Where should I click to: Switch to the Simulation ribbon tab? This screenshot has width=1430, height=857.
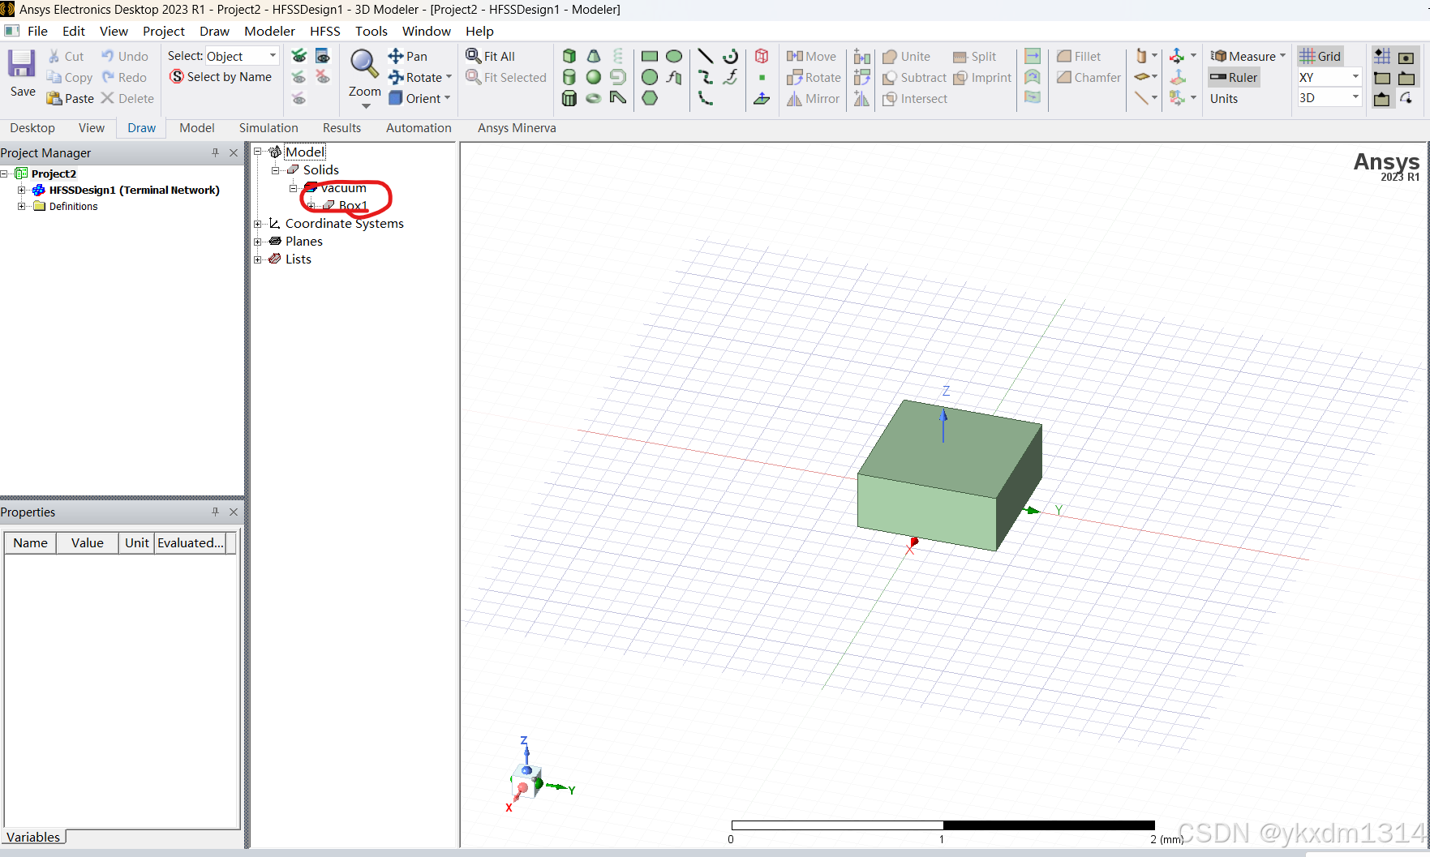pyautogui.click(x=268, y=128)
